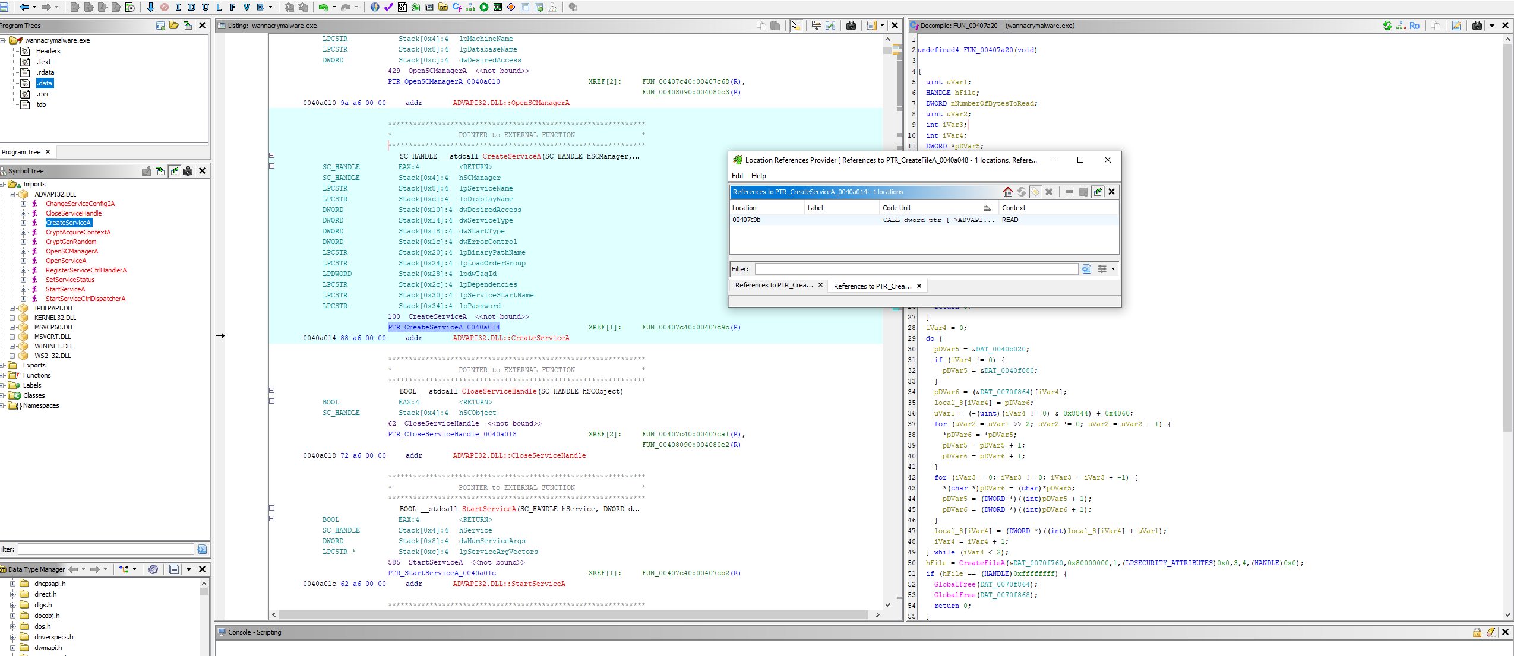The image size is (1514, 656).
Task: Expand the dhcpsapi.h data type folder
Action: [12, 584]
